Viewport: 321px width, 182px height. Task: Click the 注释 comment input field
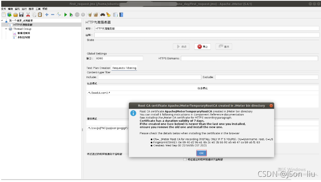(x=207, y=35)
